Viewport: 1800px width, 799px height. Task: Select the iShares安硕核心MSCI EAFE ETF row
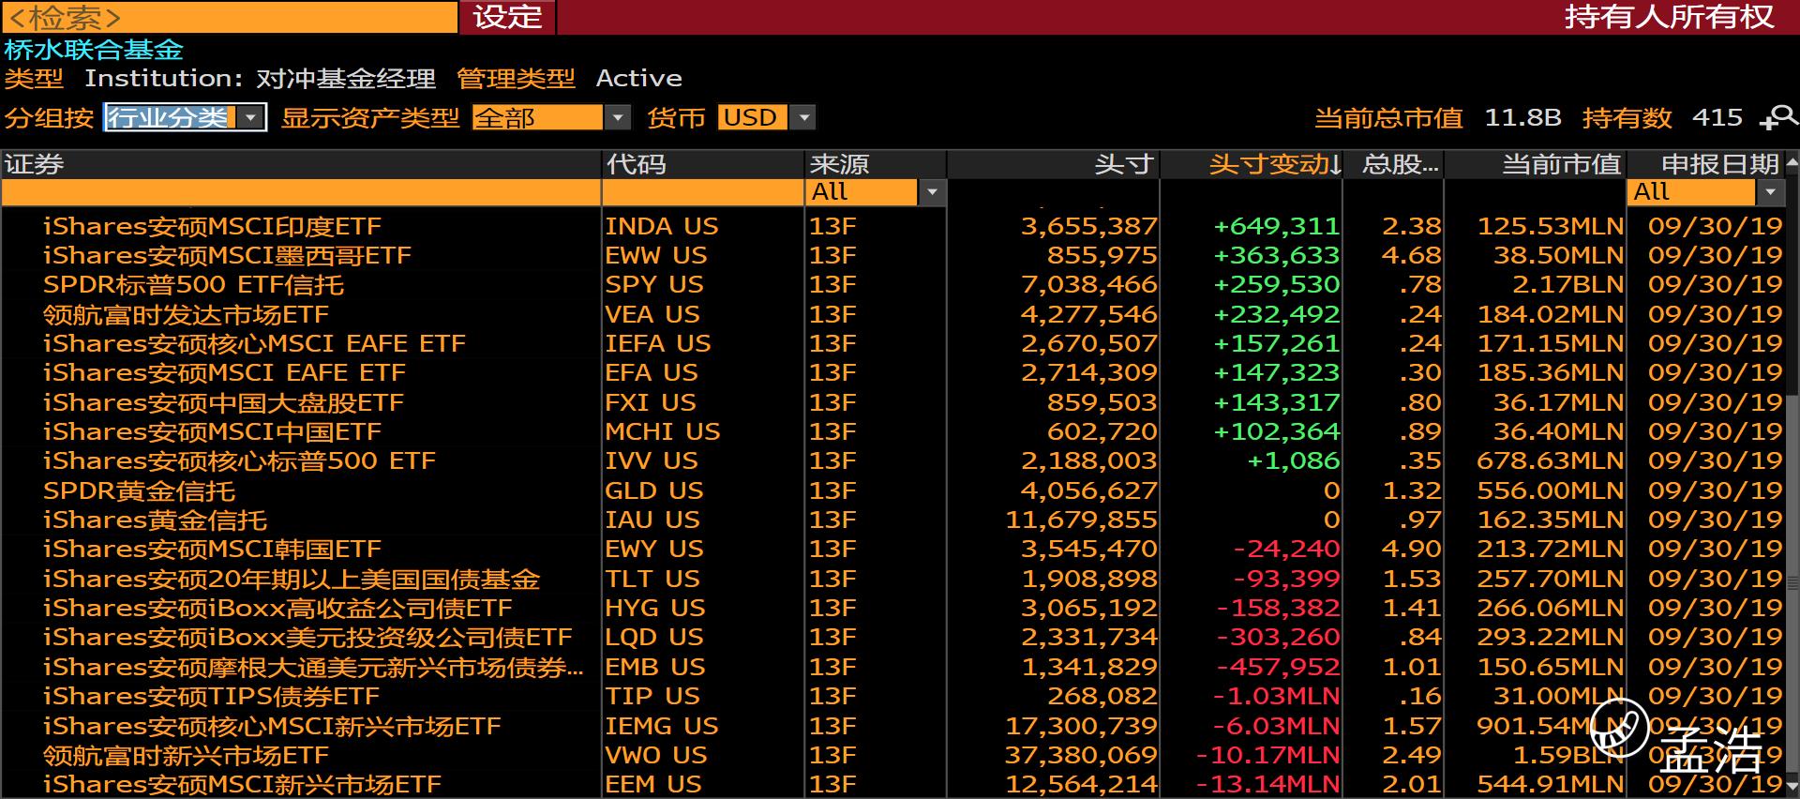pos(893,343)
